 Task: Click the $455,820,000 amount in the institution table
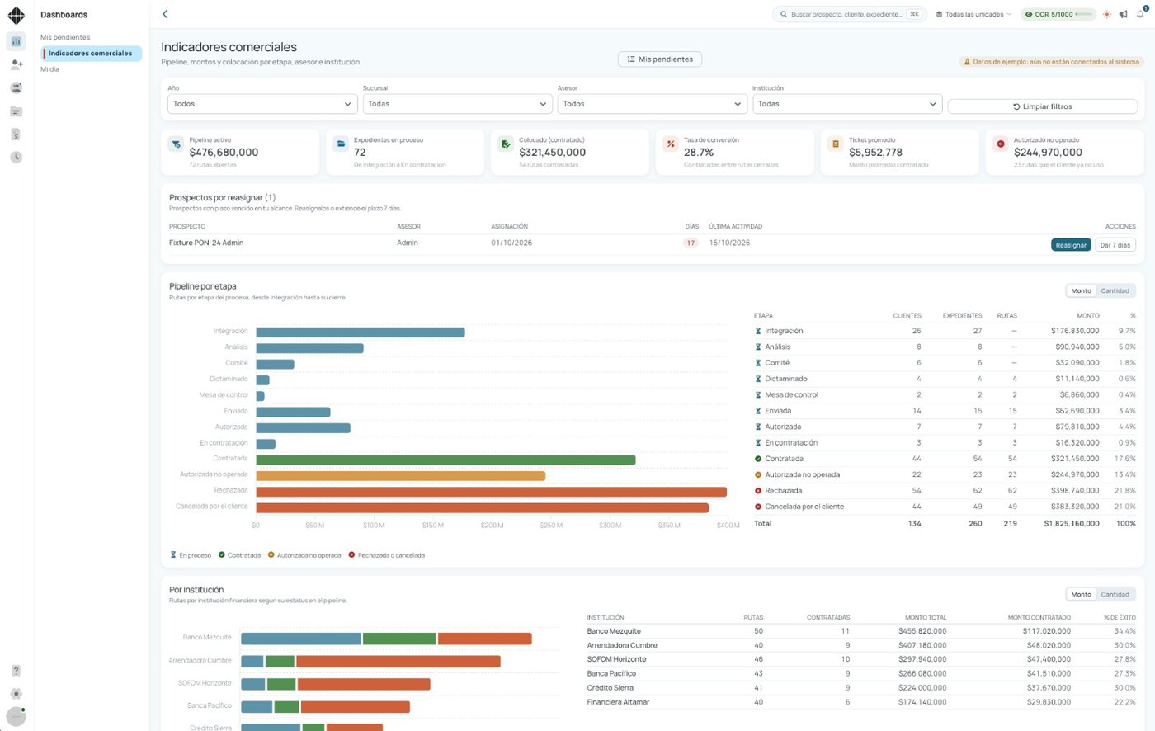tap(922, 631)
